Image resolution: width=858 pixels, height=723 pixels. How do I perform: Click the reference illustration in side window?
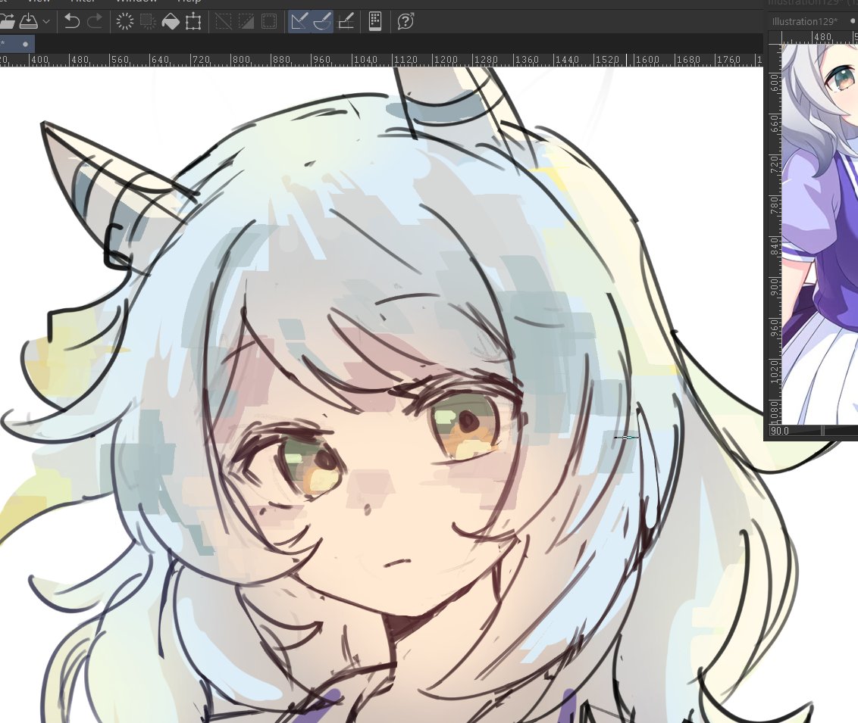click(819, 234)
